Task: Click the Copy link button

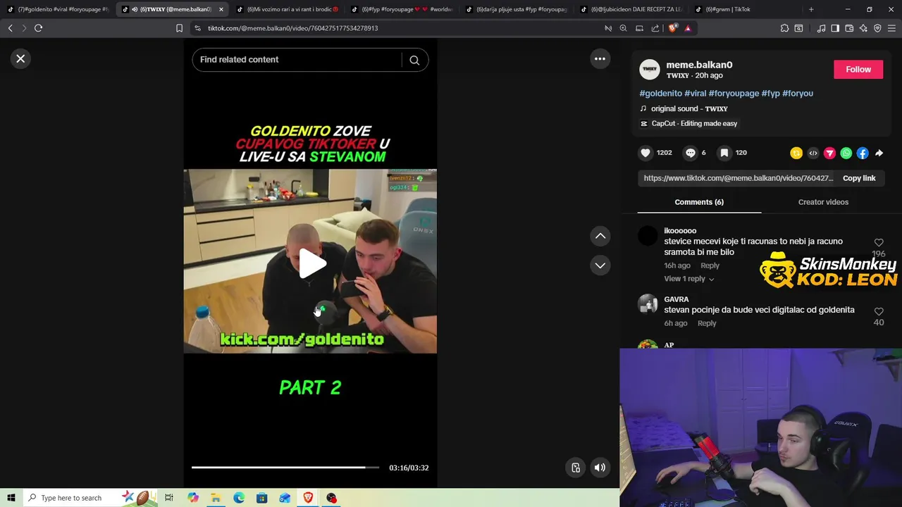Action: [x=859, y=178]
